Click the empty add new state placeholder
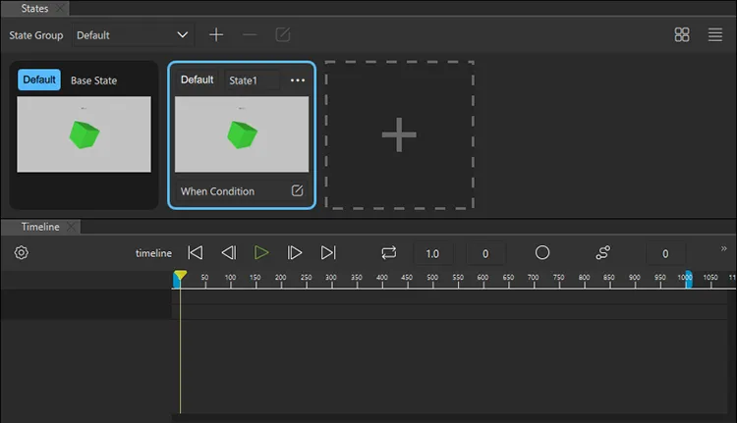The image size is (737, 423). 399,134
